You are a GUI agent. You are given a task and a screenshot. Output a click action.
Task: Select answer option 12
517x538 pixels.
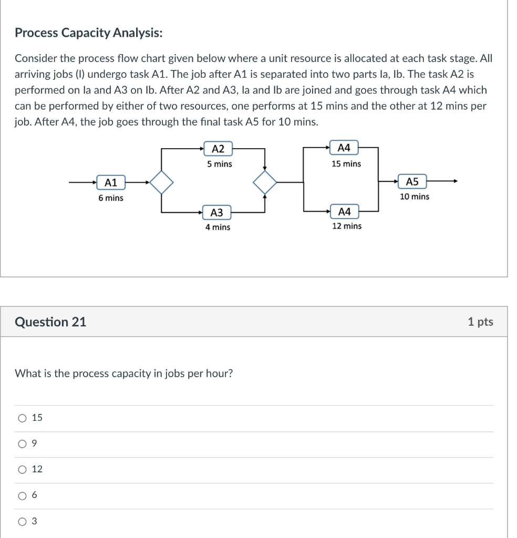pos(23,469)
